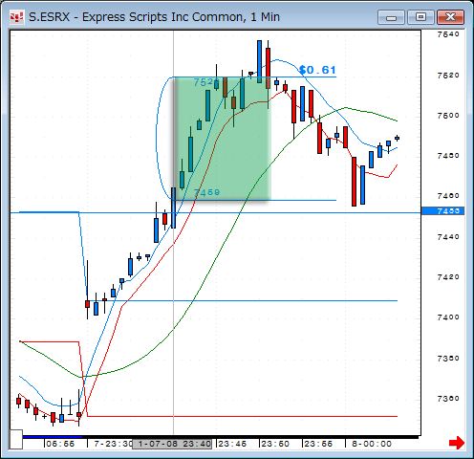Click the blue horizontal scrollbar segment
This screenshot has height=459, width=474.
tap(53, 437)
